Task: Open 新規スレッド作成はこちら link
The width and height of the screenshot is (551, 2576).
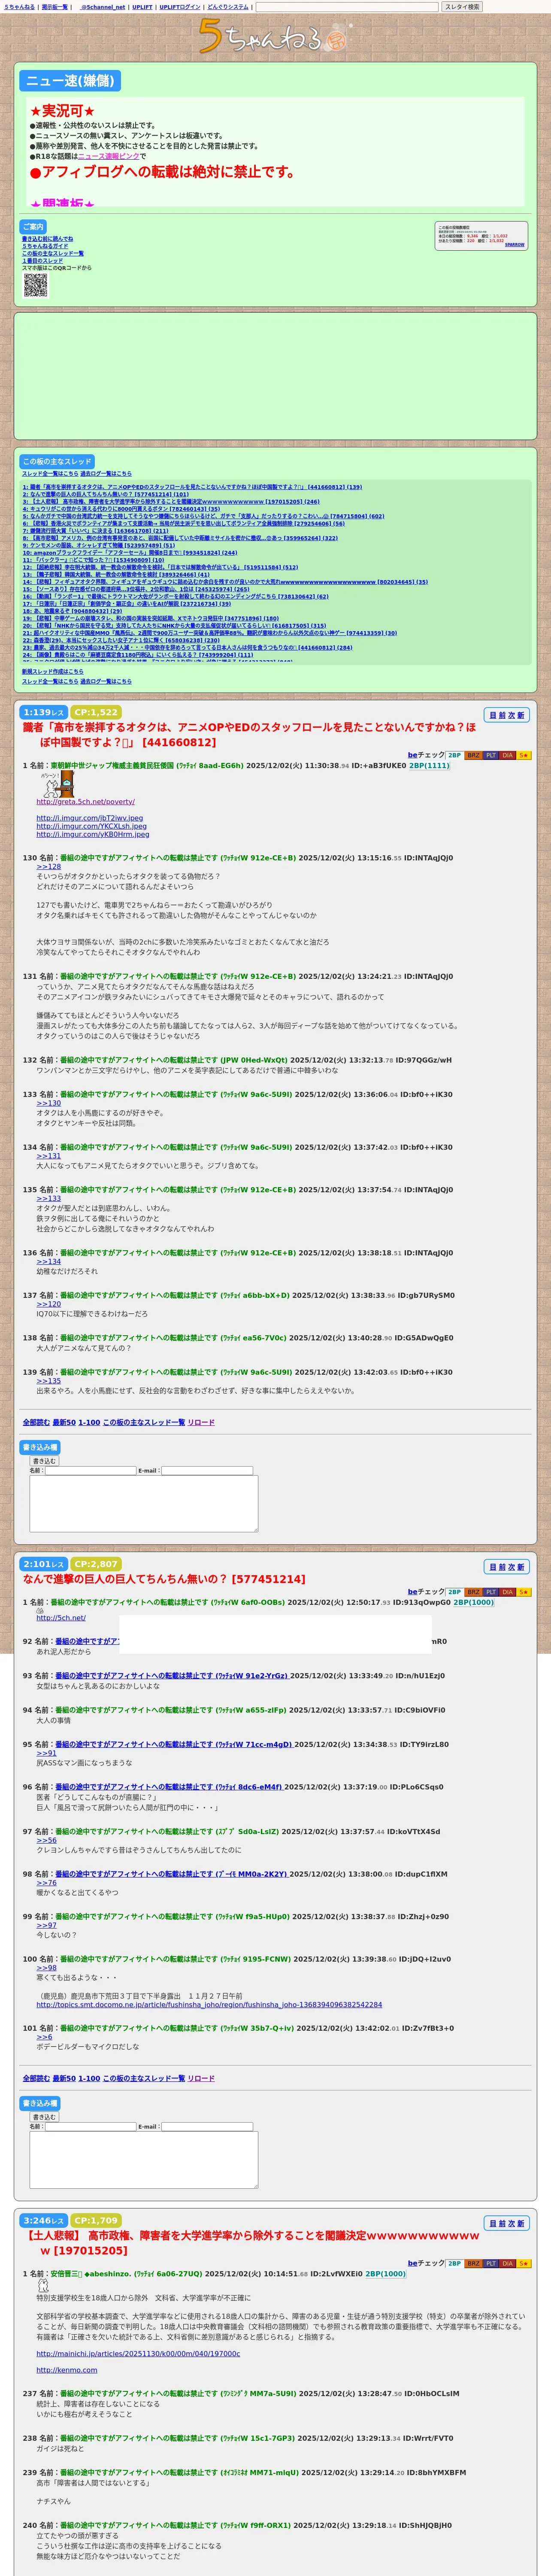Action: [x=53, y=671]
